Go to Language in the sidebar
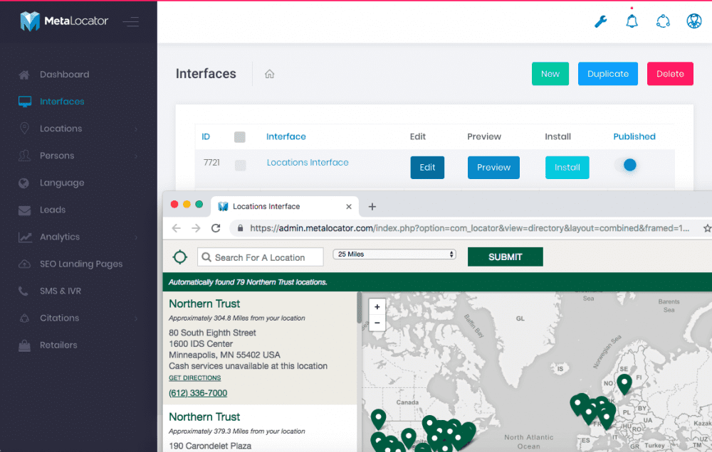 coord(62,183)
